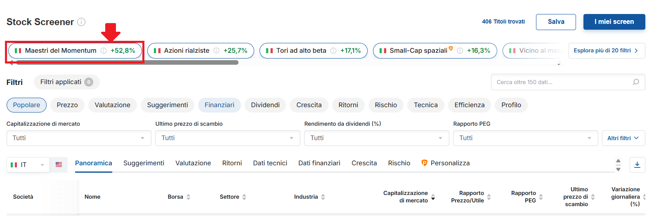
Task: Click the info icon beside Stock Screener title
Action: 81,22
